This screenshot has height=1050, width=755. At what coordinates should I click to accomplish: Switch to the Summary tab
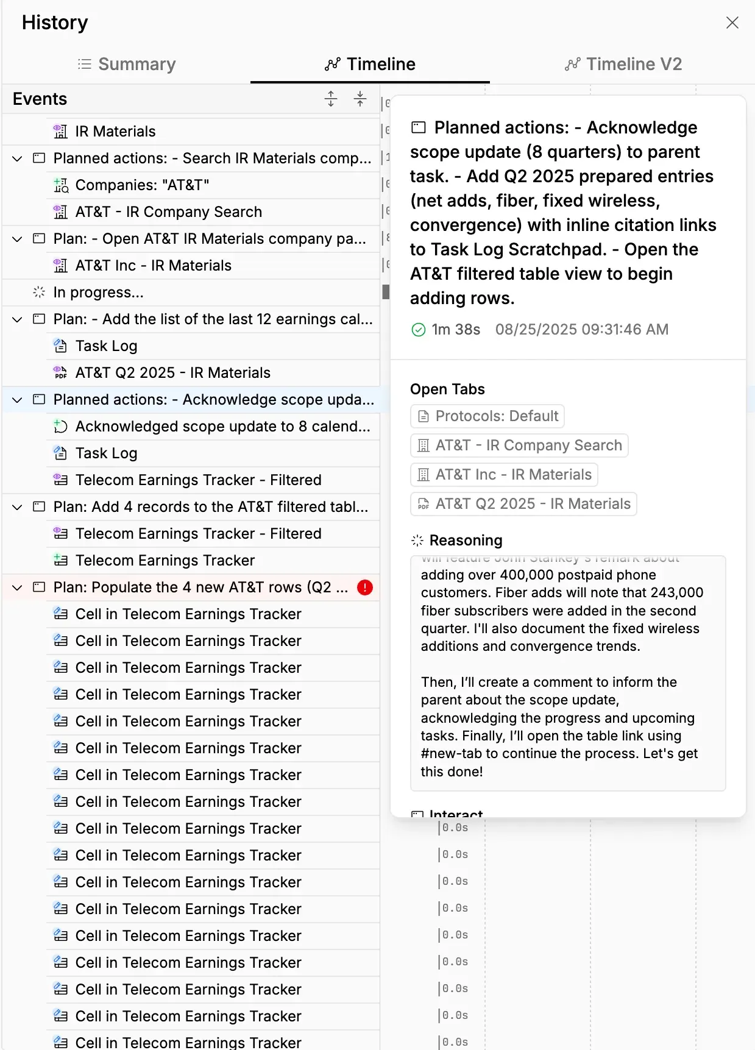pos(127,64)
